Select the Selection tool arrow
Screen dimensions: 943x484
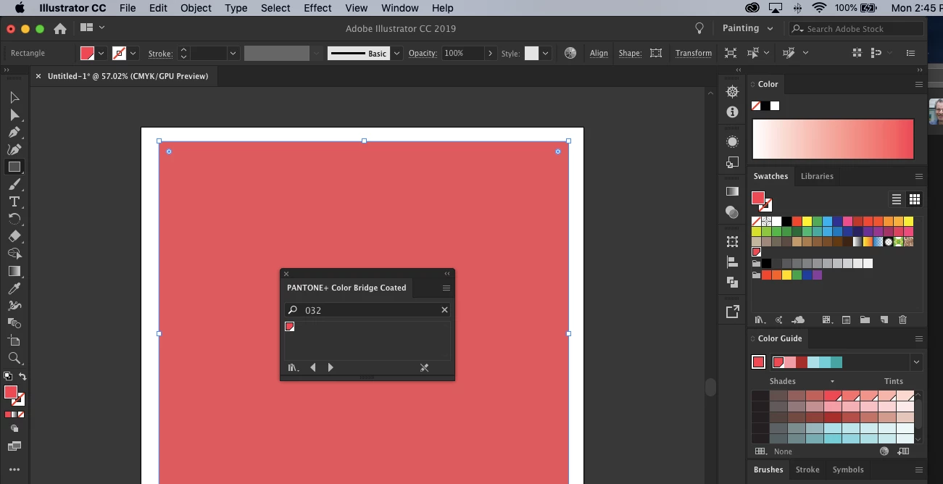[14, 98]
